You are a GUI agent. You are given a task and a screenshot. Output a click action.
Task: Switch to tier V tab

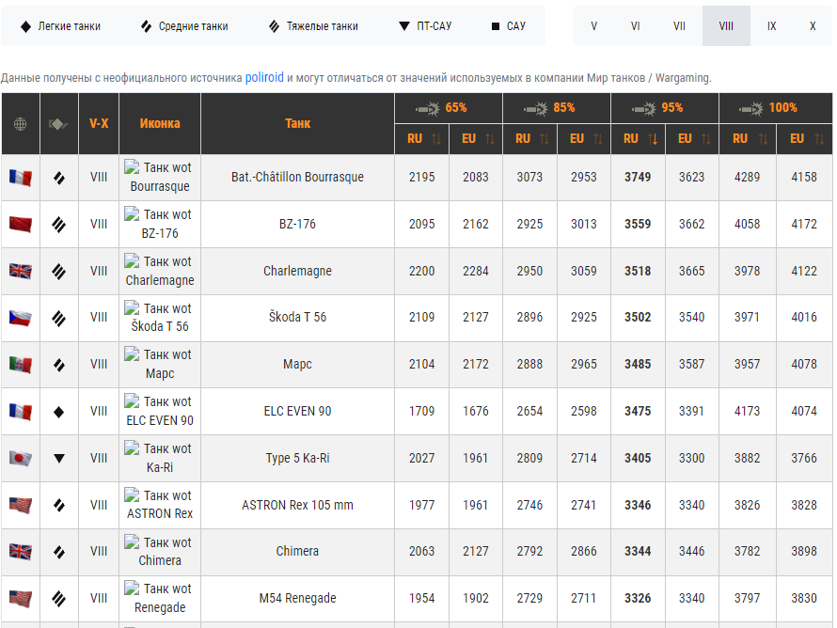click(593, 26)
